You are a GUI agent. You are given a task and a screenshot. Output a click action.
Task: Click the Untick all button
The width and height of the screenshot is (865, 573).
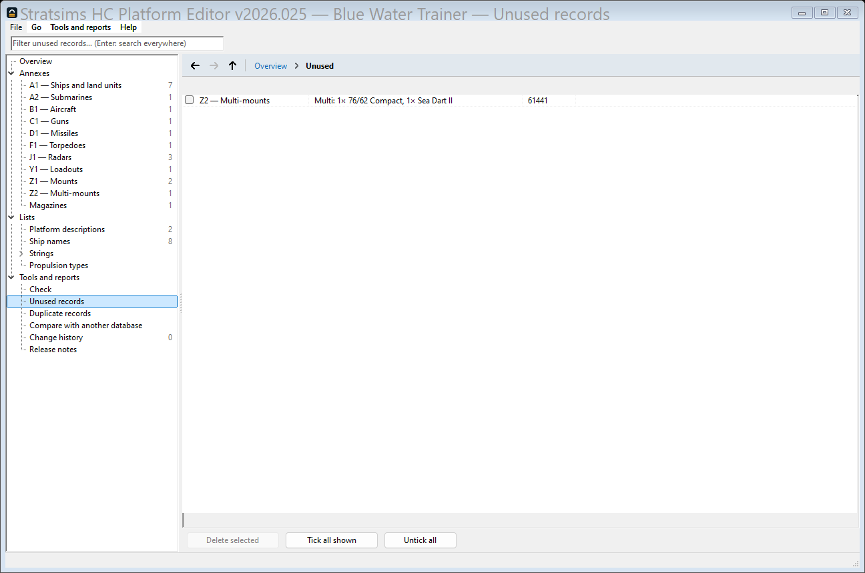coord(420,540)
